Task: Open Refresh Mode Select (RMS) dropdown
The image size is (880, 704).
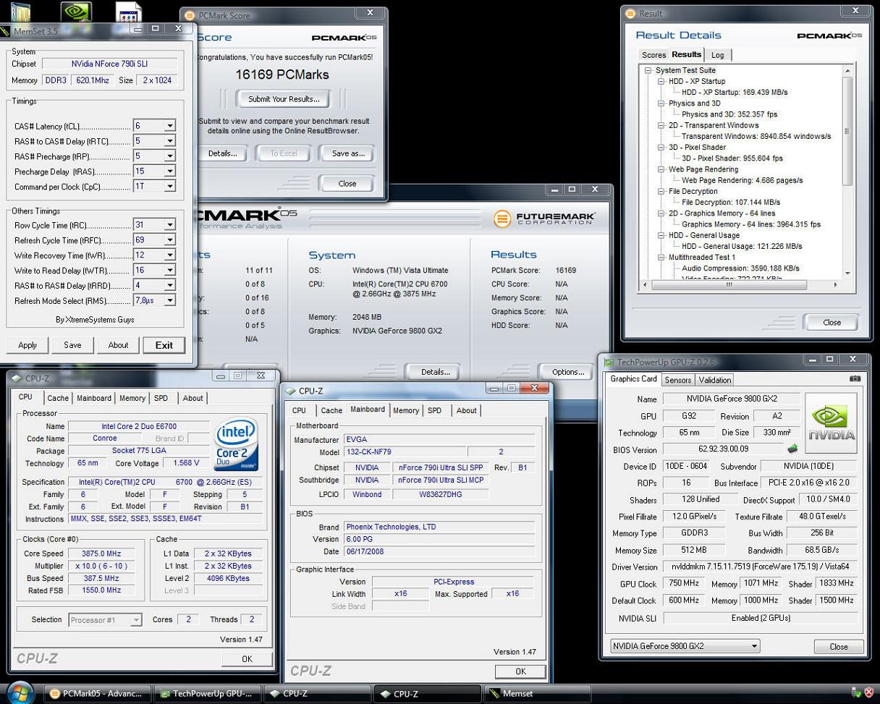Action: 169,300
